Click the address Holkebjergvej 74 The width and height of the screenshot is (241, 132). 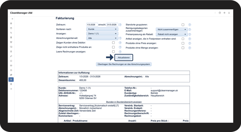pyautogui.click(x=88, y=96)
